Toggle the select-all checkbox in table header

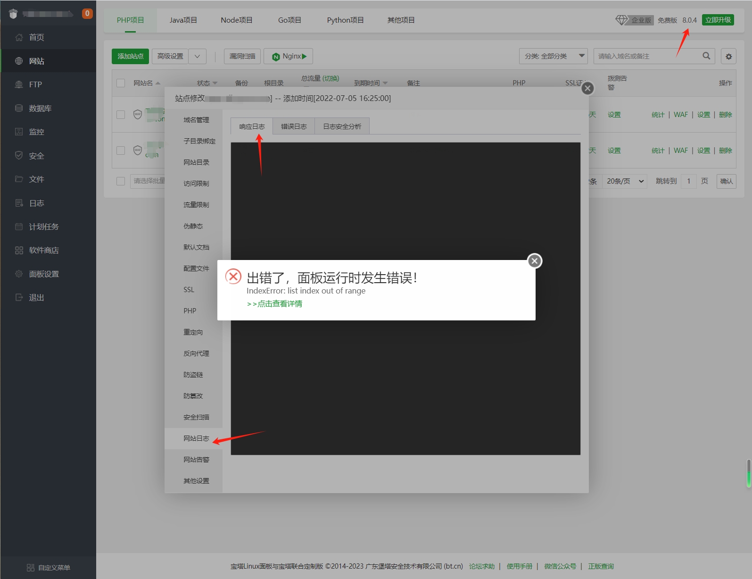tap(121, 83)
